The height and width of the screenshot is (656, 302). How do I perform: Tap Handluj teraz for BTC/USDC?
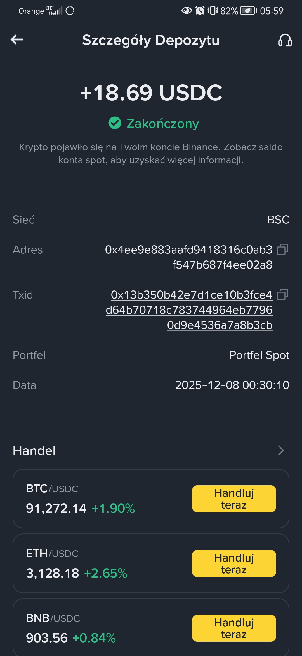tap(234, 499)
